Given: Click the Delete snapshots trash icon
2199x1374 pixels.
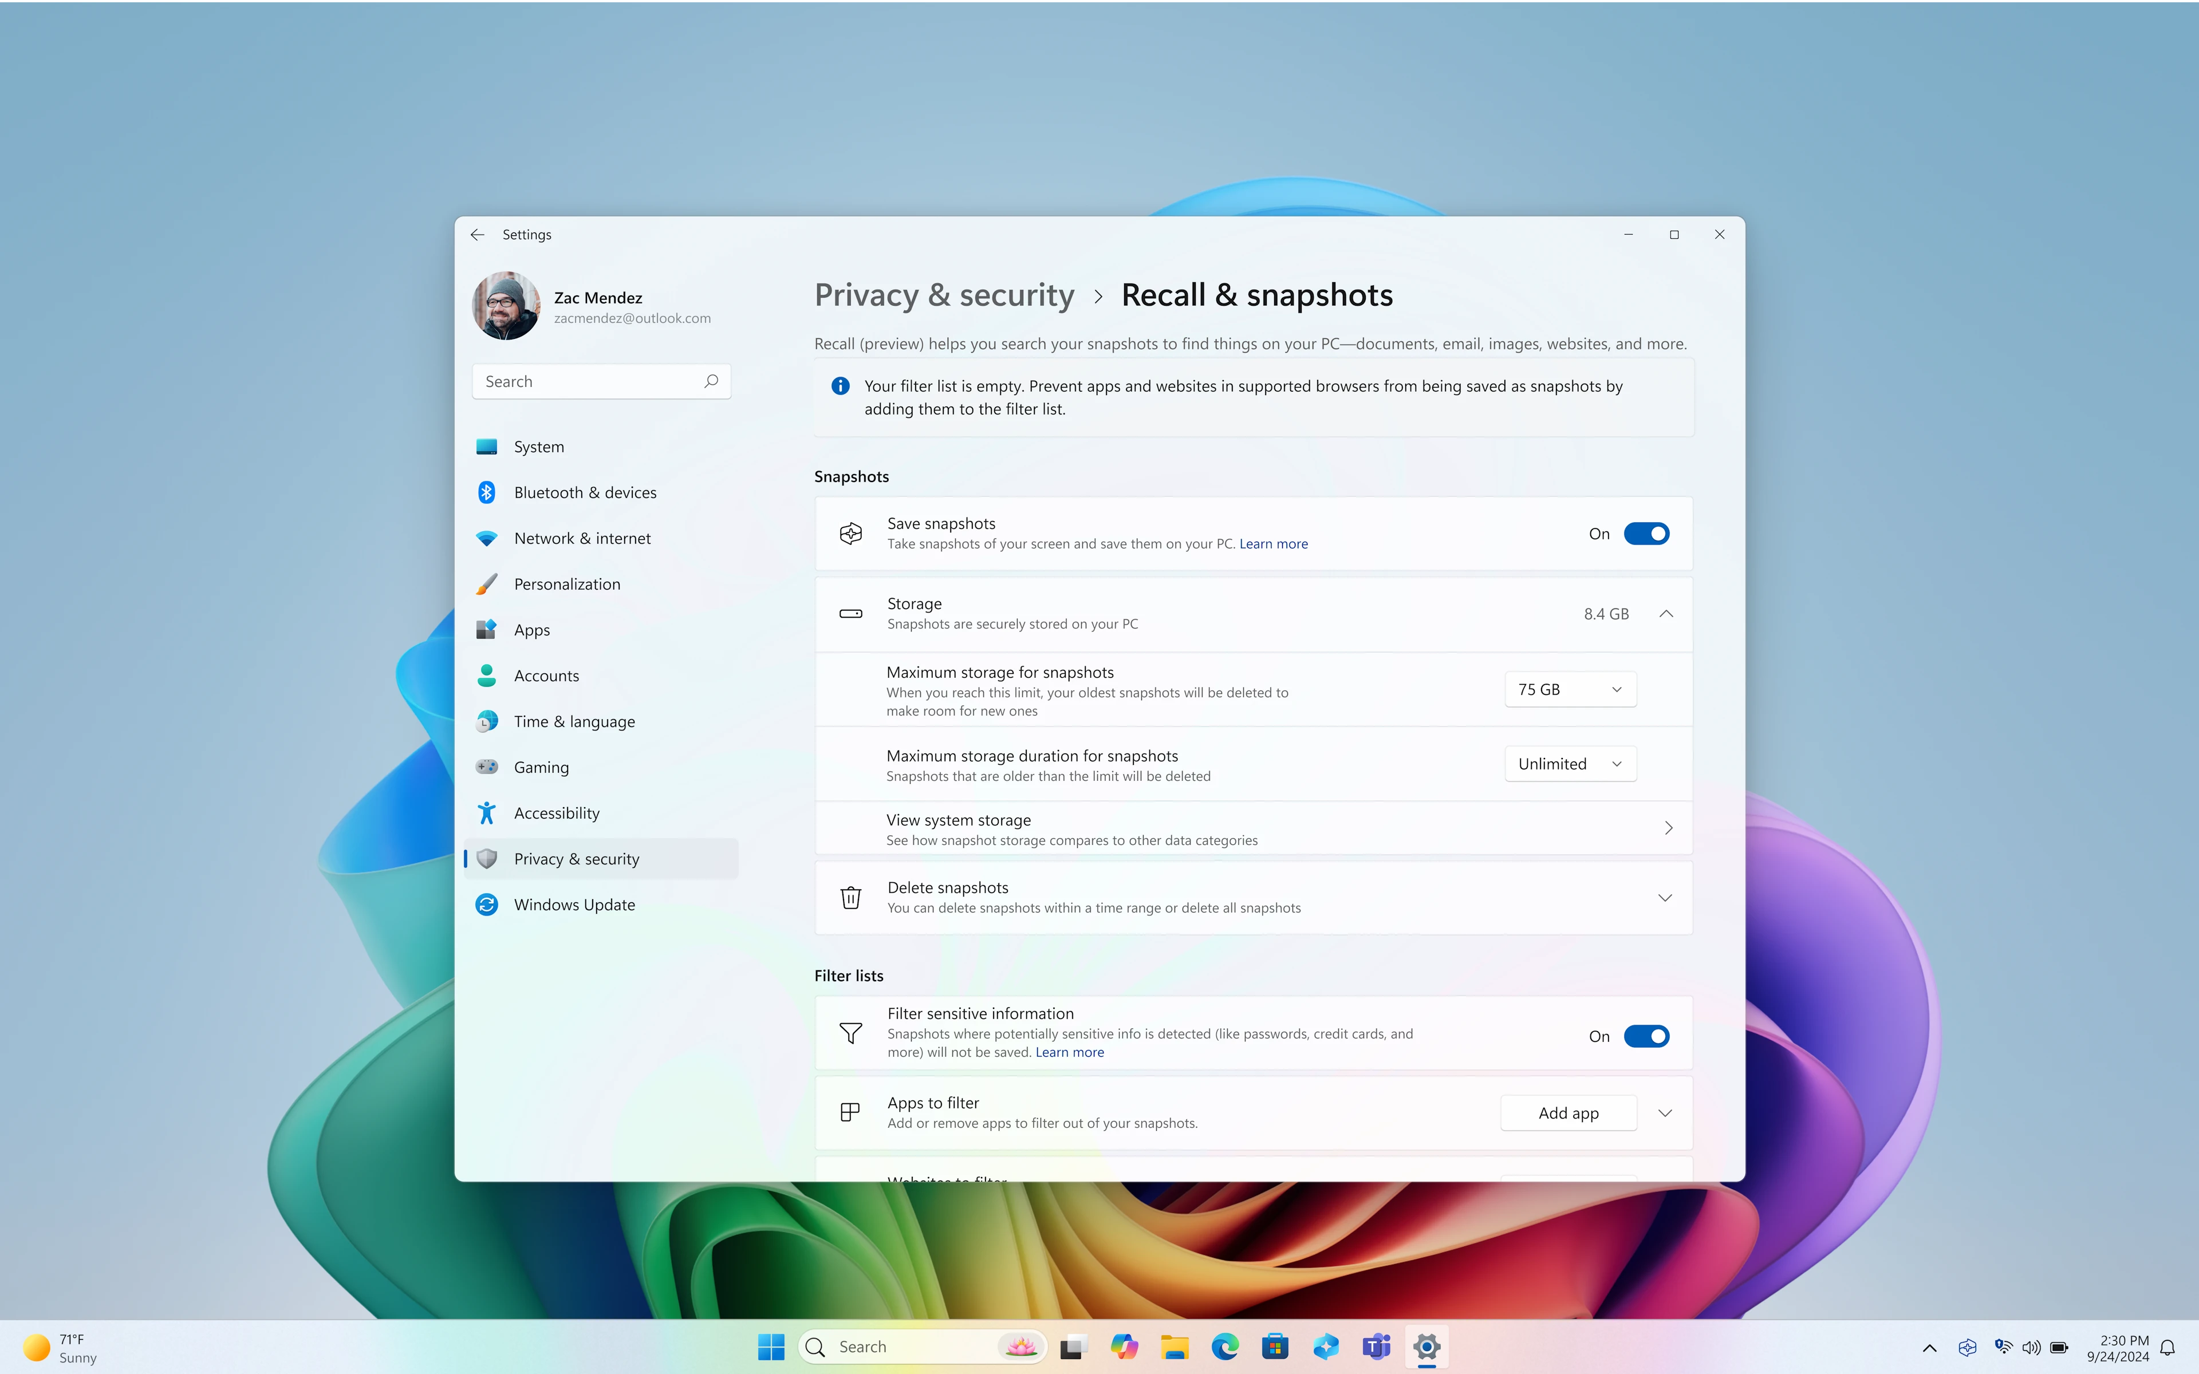Looking at the screenshot, I should pos(850,896).
